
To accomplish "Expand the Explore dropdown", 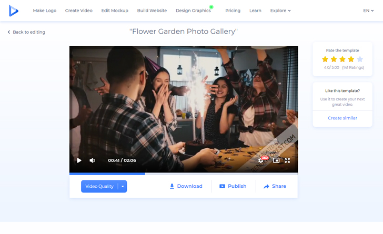I will click(280, 11).
